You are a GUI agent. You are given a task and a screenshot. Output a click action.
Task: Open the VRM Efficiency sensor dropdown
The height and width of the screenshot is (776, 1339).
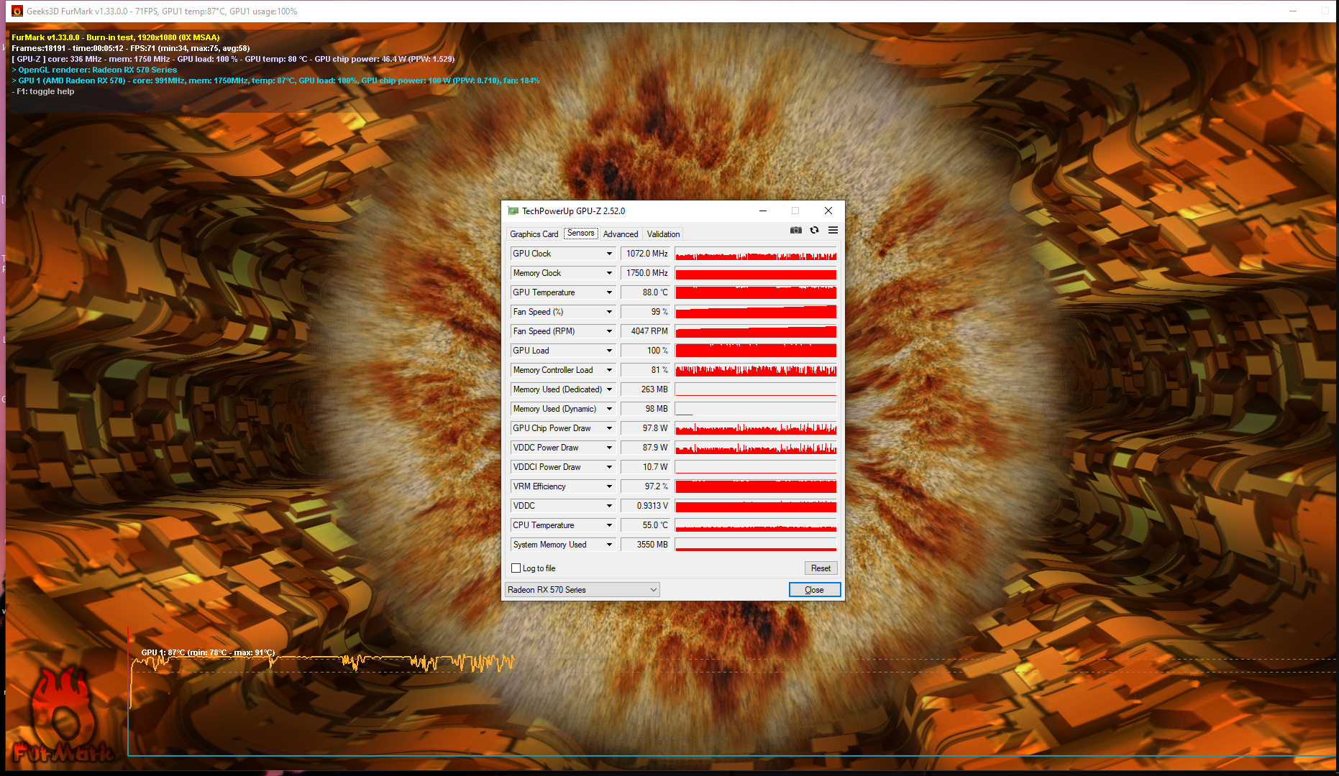(x=609, y=486)
